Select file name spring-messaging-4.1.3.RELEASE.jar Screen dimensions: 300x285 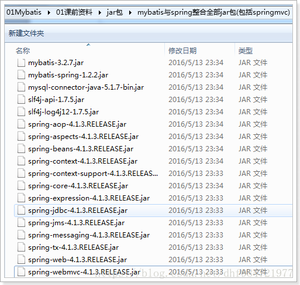click(89, 235)
